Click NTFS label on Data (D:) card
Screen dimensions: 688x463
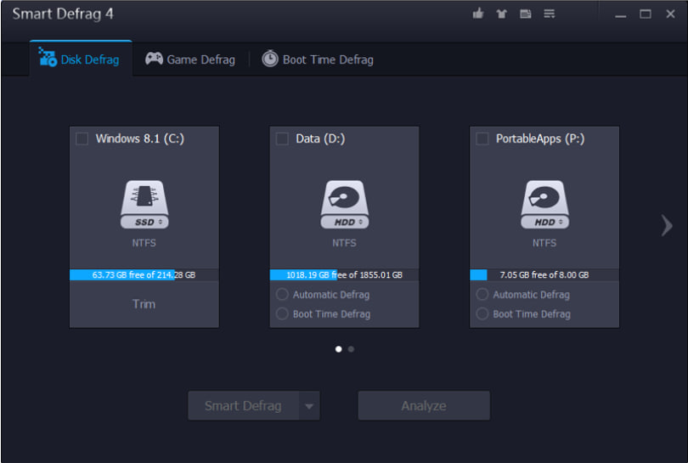pos(345,243)
